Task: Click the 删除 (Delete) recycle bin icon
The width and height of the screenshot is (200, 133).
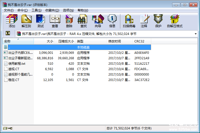Action: click(69, 19)
